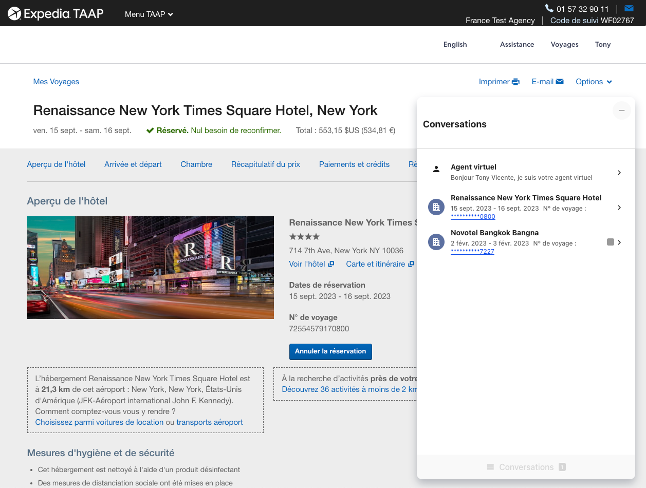
Task: Go back to Mes Voyages
Action: [x=56, y=82]
